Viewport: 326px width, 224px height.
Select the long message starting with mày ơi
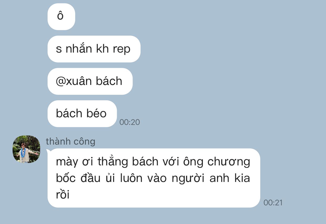154,178
